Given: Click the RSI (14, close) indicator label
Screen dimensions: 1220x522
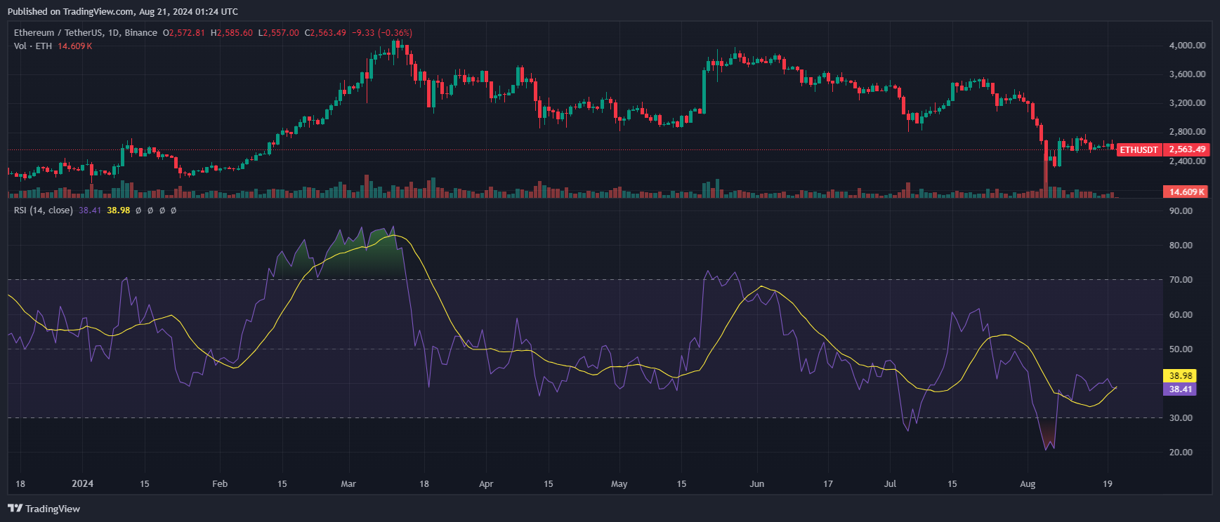Looking at the screenshot, I should pos(44,210).
